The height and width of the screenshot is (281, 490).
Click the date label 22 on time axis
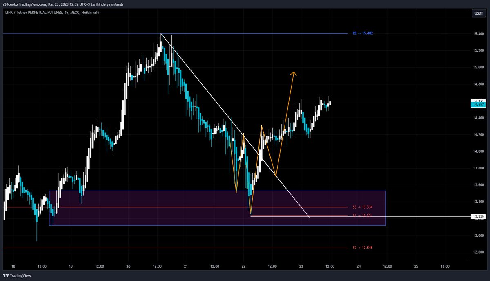243,266
